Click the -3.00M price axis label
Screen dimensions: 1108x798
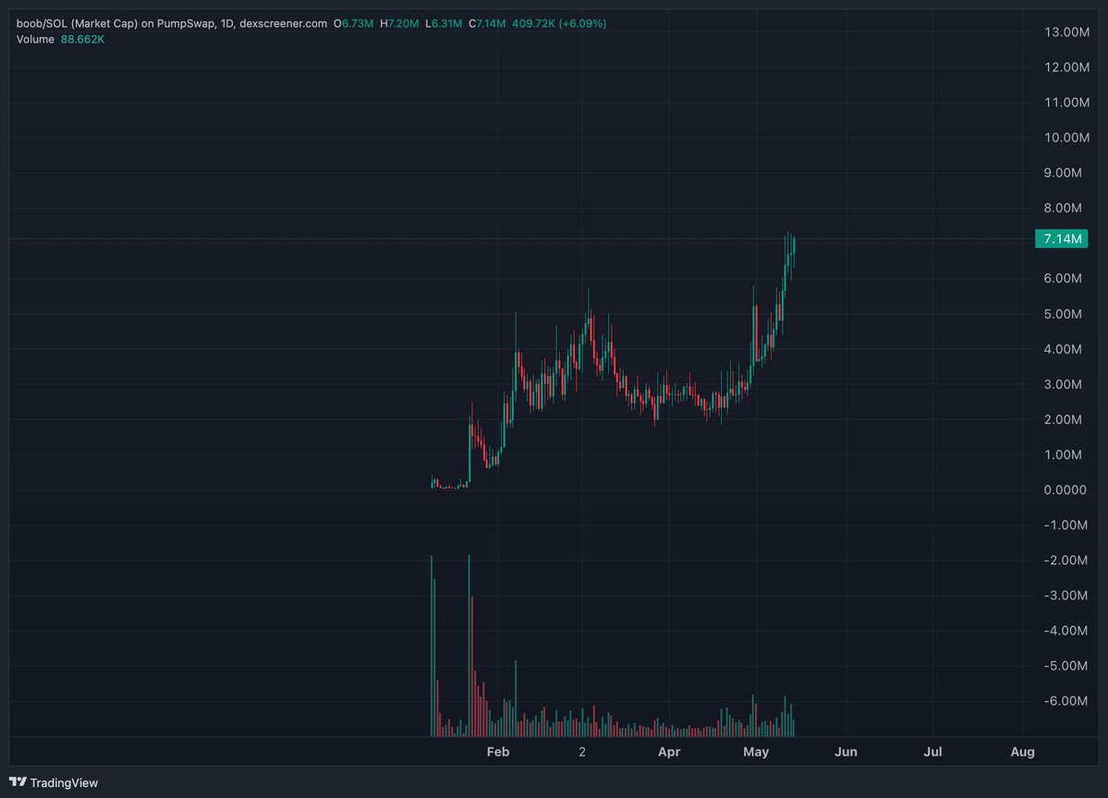1065,596
